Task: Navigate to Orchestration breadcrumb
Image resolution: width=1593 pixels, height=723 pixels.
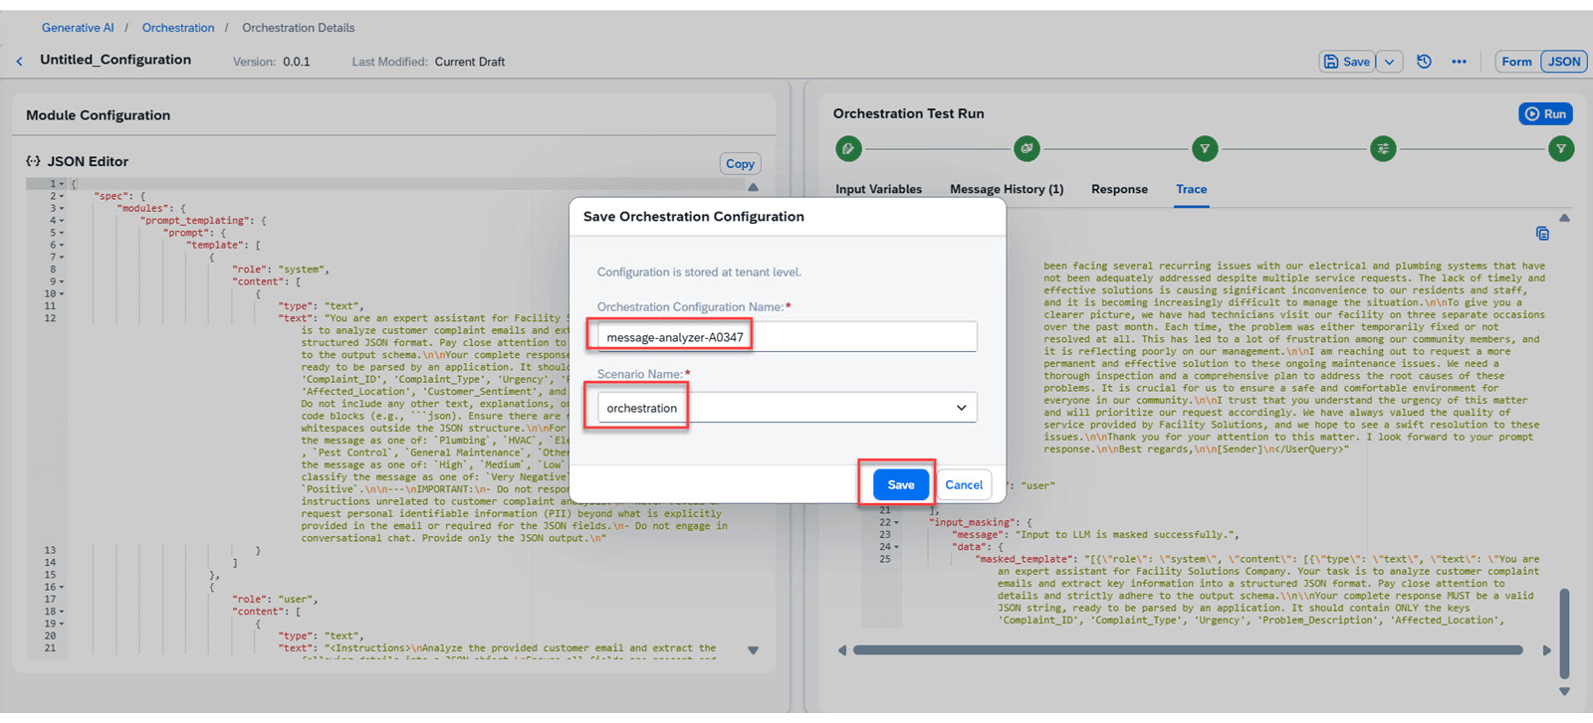Action: pyautogui.click(x=178, y=28)
